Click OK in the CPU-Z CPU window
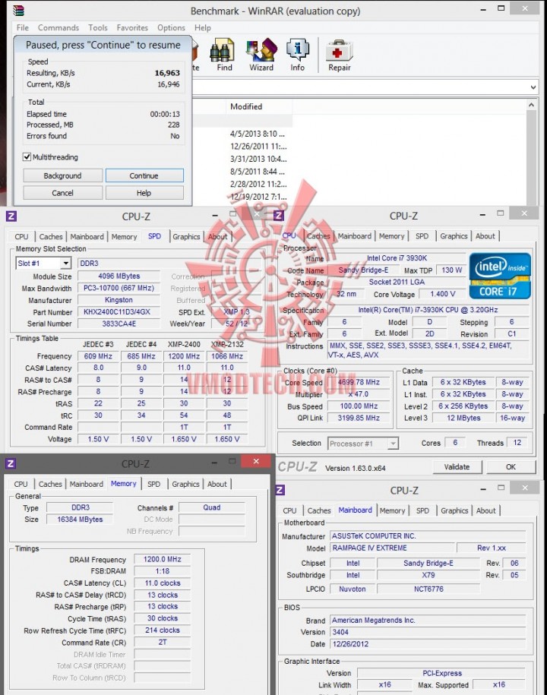Screen dimensions: 547x695 pyautogui.click(x=511, y=466)
